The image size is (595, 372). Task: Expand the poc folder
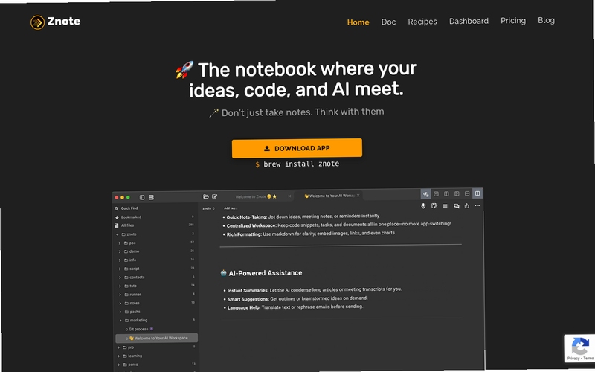(120, 243)
